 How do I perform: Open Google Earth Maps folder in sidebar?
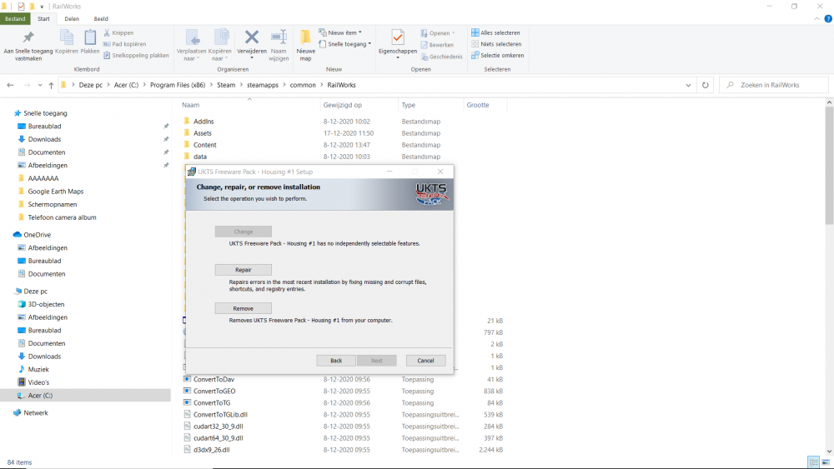pyautogui.click(x=56, y=192)
